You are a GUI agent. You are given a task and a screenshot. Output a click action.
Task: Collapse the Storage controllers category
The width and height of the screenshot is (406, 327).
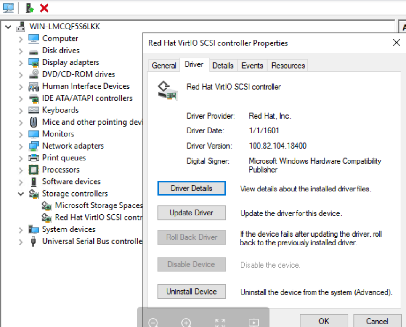point(21,194)
